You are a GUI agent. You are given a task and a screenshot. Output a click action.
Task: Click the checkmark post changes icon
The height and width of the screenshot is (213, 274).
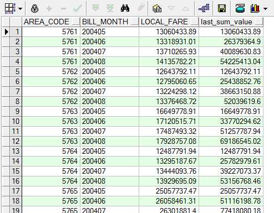click(x=78, y=8)
